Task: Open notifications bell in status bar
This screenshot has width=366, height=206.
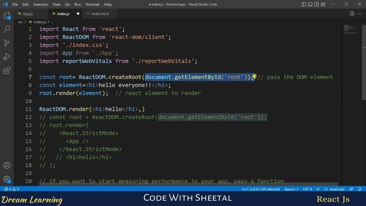Action: [360, 189]
